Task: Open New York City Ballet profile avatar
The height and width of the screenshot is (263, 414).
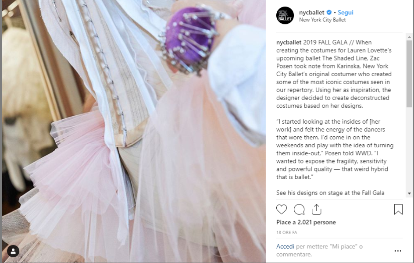Action: tap(285, 16)
